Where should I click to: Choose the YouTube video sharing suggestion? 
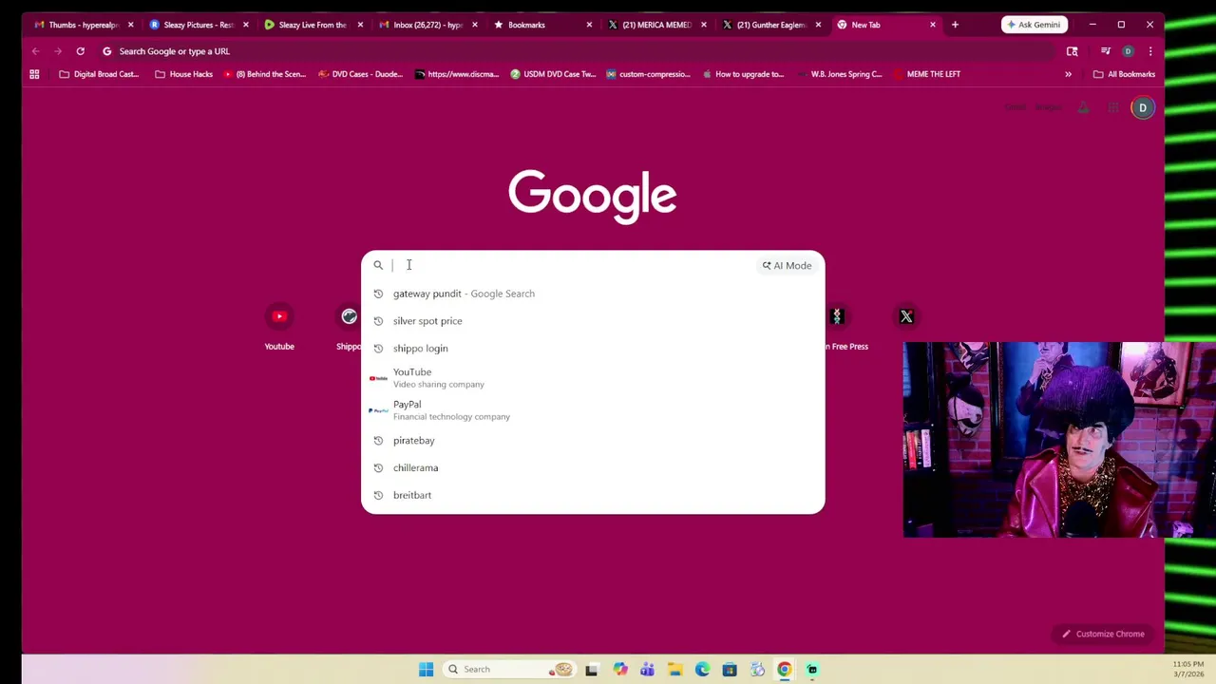593,378
